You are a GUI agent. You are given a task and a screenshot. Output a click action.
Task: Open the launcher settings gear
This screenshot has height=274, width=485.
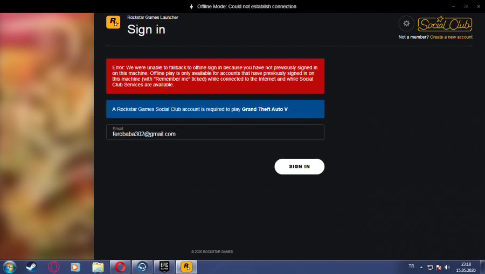click(x=406, y=24)
